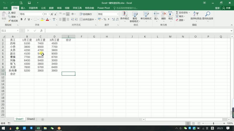Image resolution: width=234 pixels, height=131 pixels.
Task: Increase font size with the large A icon
Action: click(x=52, y=14)
